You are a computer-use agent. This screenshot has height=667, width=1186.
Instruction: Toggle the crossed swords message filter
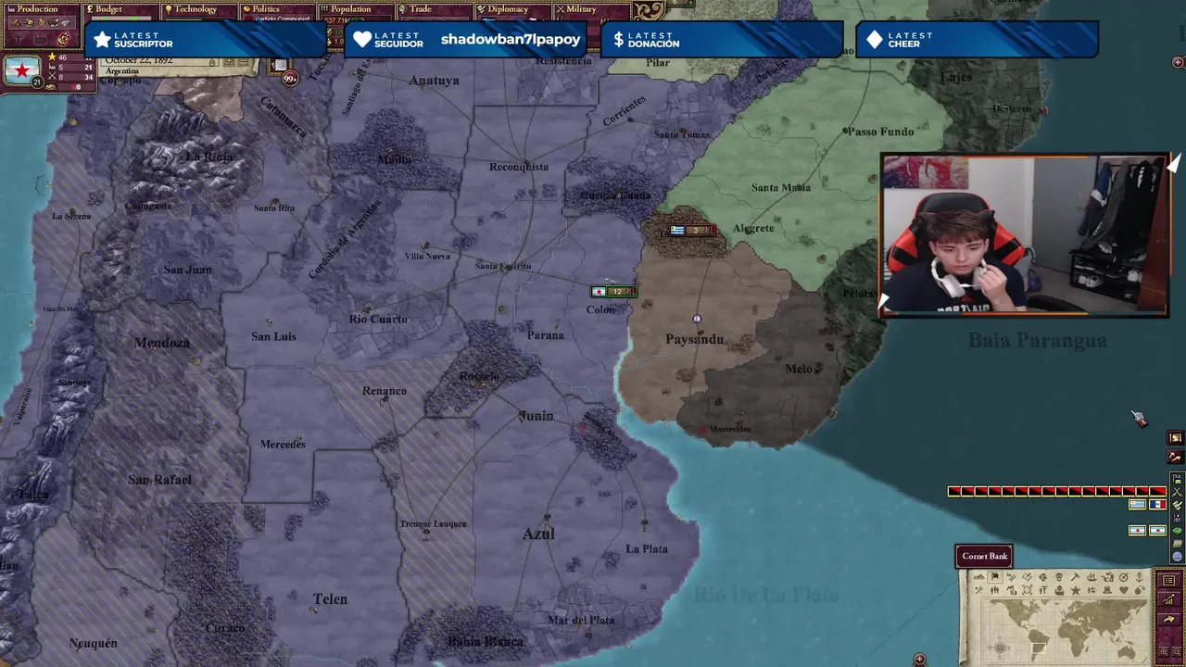click(x=1177, y=492)
